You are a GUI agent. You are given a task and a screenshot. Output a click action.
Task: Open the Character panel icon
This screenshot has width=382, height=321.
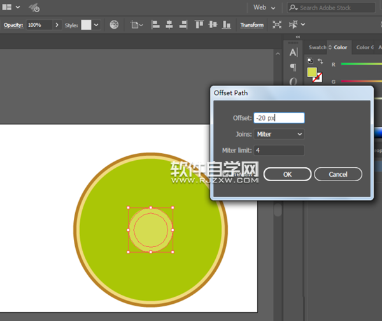[293, 53]
